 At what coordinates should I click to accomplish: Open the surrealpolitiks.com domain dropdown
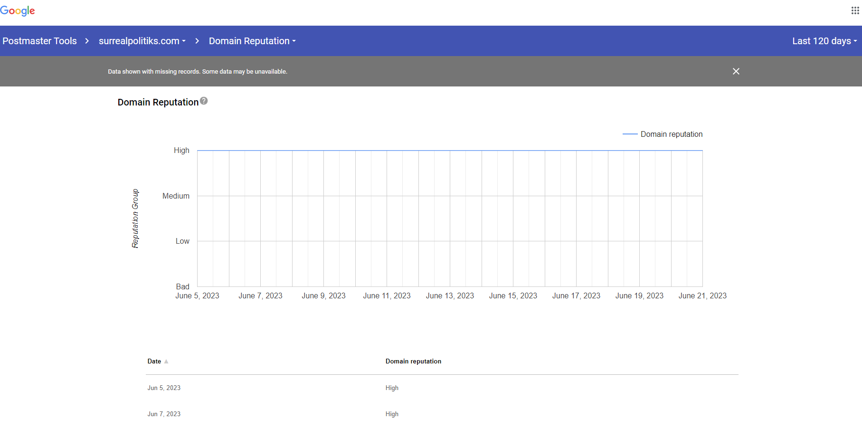pos(142,41)
